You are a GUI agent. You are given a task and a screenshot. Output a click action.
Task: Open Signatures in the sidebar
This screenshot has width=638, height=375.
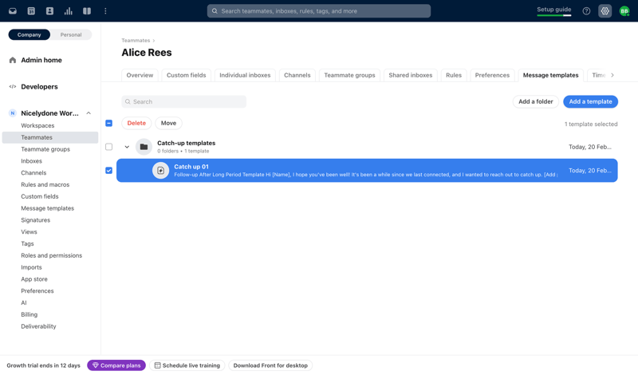pyautogui.click(x=35, y=220)
